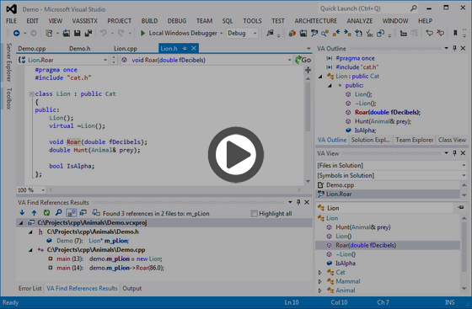Viewport: 472px width, 309px height.
Task: Click the Go button in navigation bar
Action: click(x=303, y=60)
